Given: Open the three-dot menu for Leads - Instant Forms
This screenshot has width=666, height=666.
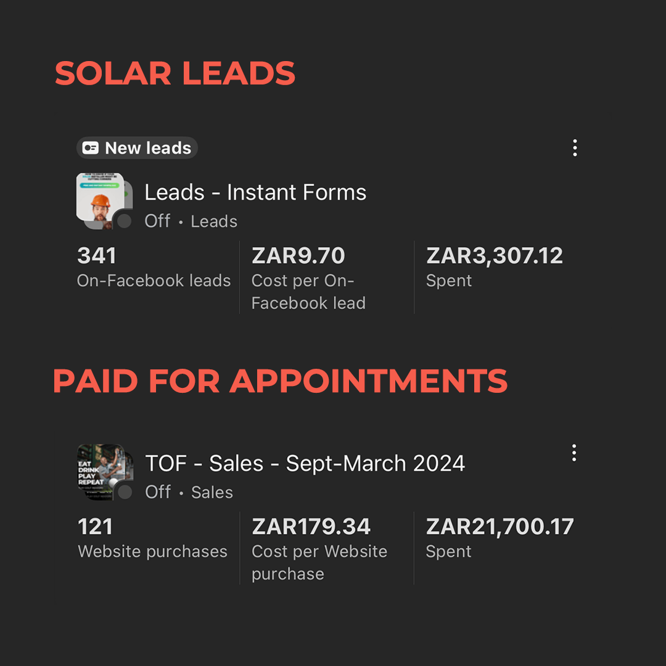Looking at the screenshot, I should (575, 148).
